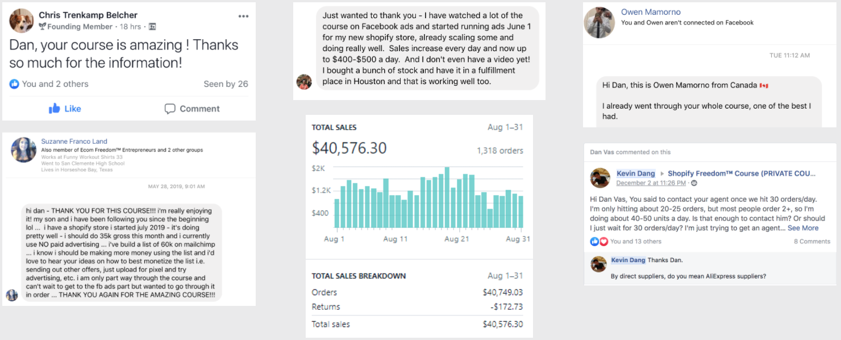This screenshot has width=841, height=340.
Task: Open the Shopify Freedom Course group link
Action: click(743, 173)
